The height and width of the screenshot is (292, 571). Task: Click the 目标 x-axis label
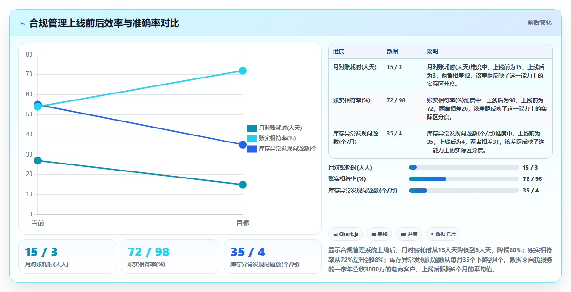243,223
